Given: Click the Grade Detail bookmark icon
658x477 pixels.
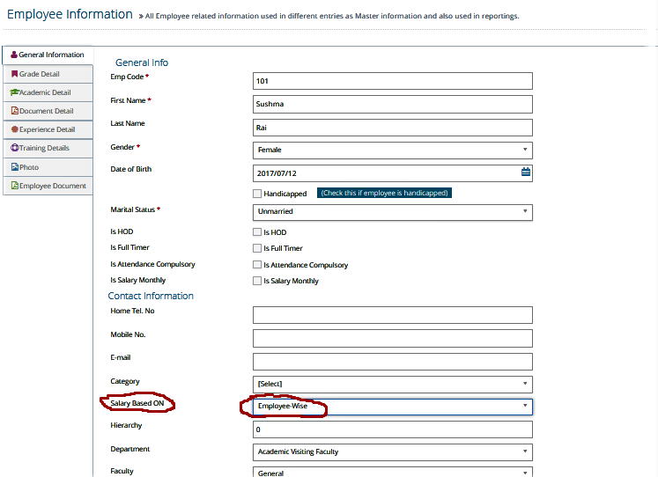Looking at the screenshot, I should tap(15, 74).
